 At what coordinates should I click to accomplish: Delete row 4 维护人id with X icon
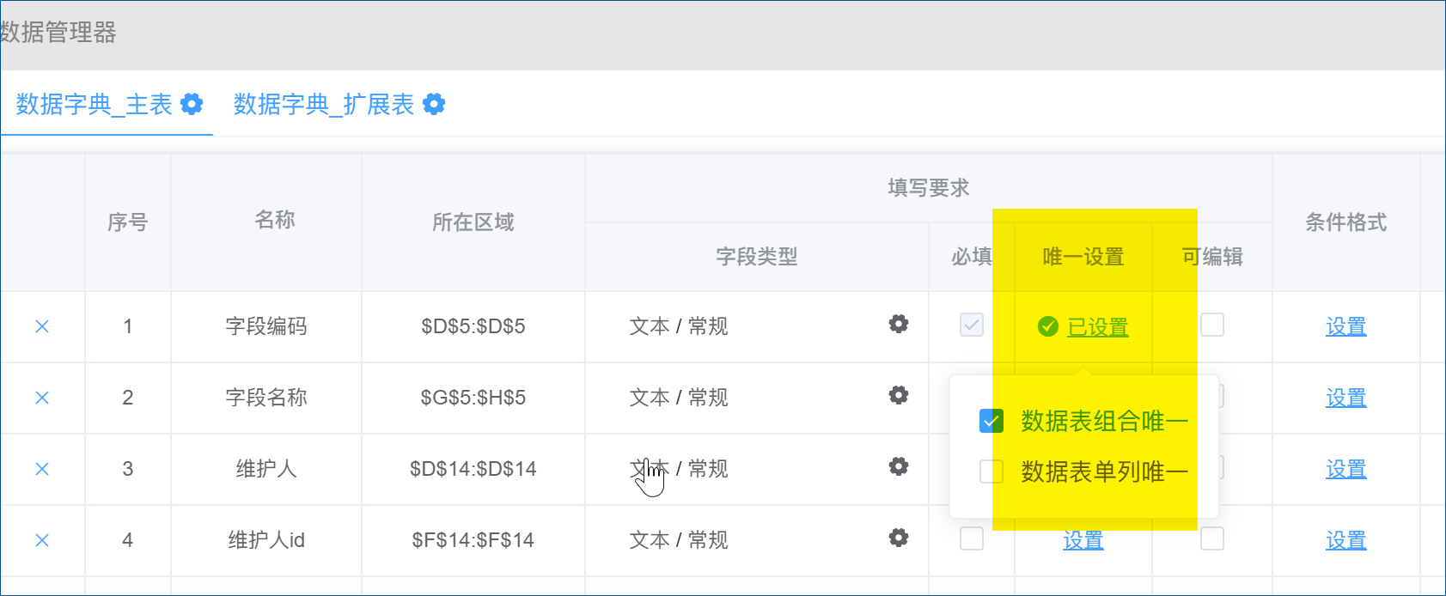(x=42, y=540)
